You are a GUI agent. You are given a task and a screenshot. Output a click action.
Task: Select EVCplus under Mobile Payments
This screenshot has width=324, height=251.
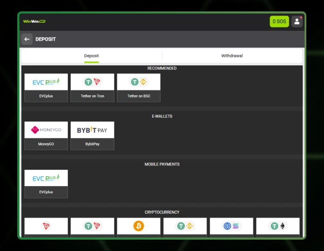point(46,184)
